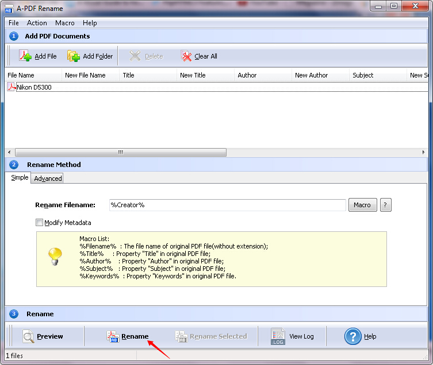This screenshot has height=365, width=433.
Task: Click the Preview magnifier icon
Action: 28,336
